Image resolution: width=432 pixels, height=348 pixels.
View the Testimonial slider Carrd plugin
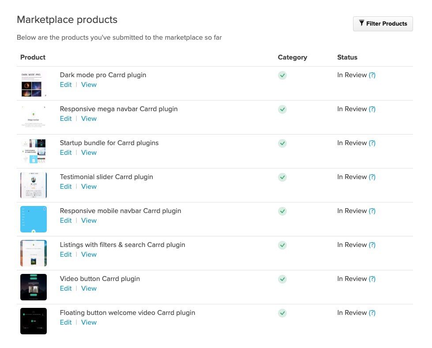pyautogui.click(x=89, y=187)
